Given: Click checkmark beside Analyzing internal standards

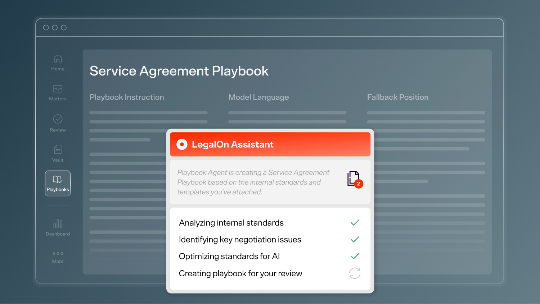Looking at the screenshot, I should (355, 223).
